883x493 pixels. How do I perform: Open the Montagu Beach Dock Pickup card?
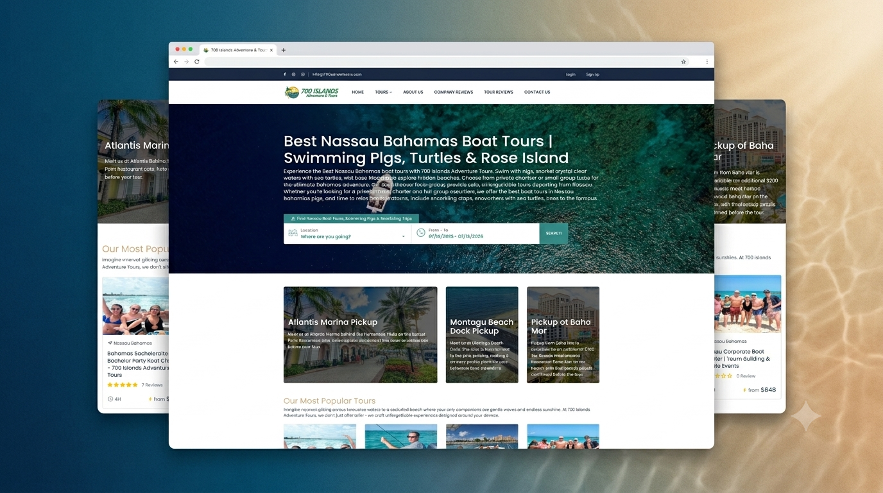tap(482, 335)
